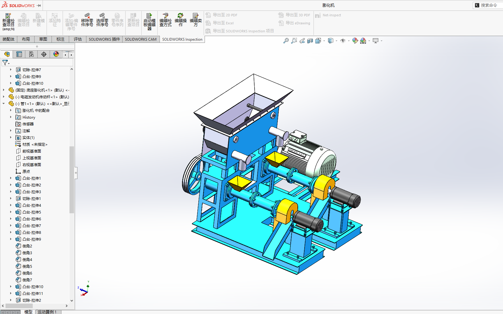Switch to 草图 tab
This screenshot has width=503, height=314.
43,39
